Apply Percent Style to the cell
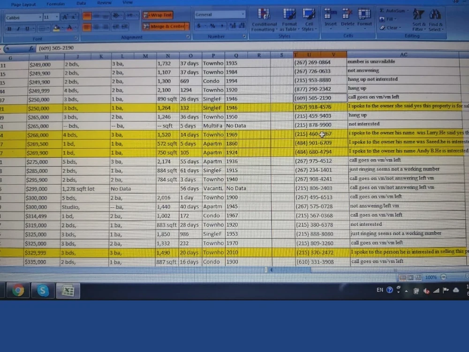Viewport: 469px width, 352px height. pos(212,26)
